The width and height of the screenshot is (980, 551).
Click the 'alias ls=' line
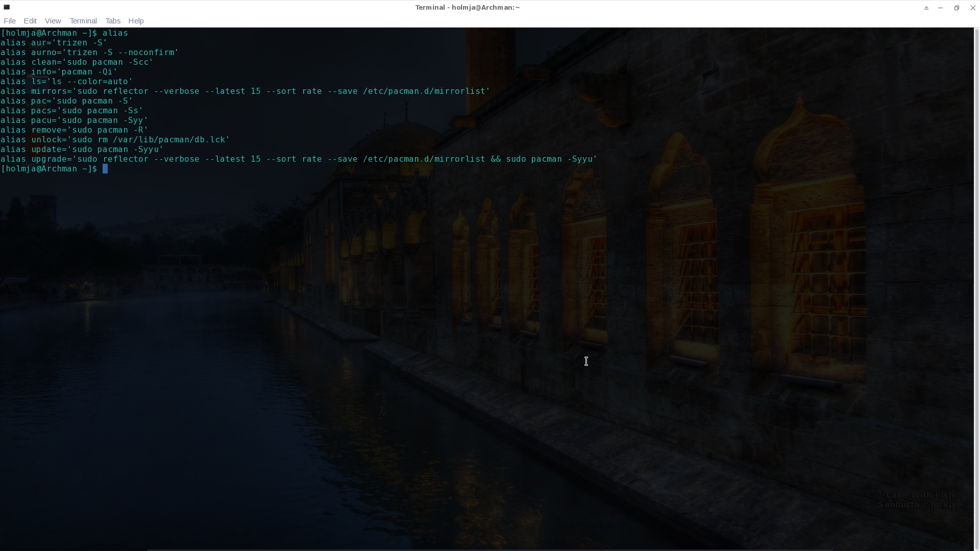point(67,82)
